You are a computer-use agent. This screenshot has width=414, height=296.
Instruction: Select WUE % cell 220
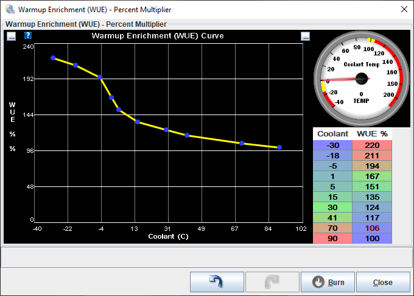pyautogui.click(x=372, y=145)
